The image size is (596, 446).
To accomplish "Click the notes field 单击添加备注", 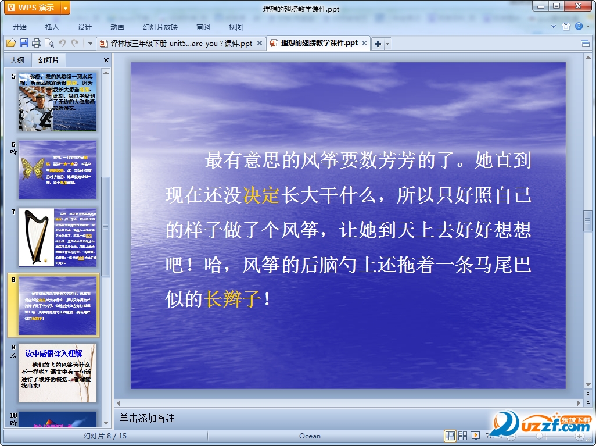I will pyautogui.click(x=147, y=418).
